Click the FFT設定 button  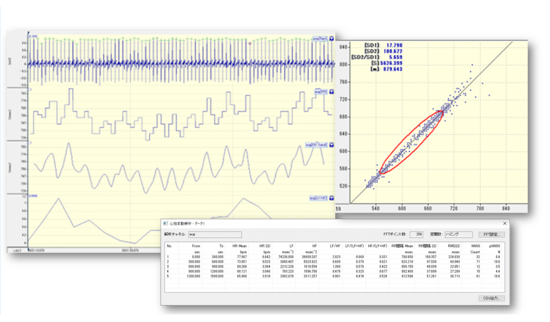[491, 234]
